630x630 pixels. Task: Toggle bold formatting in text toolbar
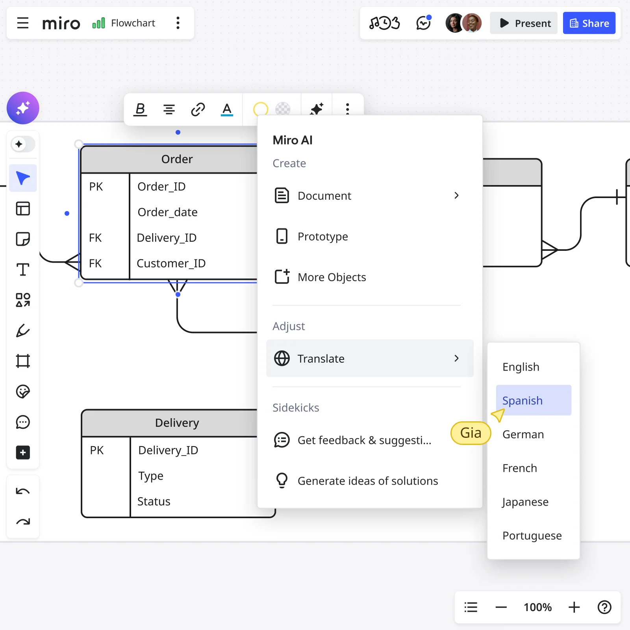[140, 109]
